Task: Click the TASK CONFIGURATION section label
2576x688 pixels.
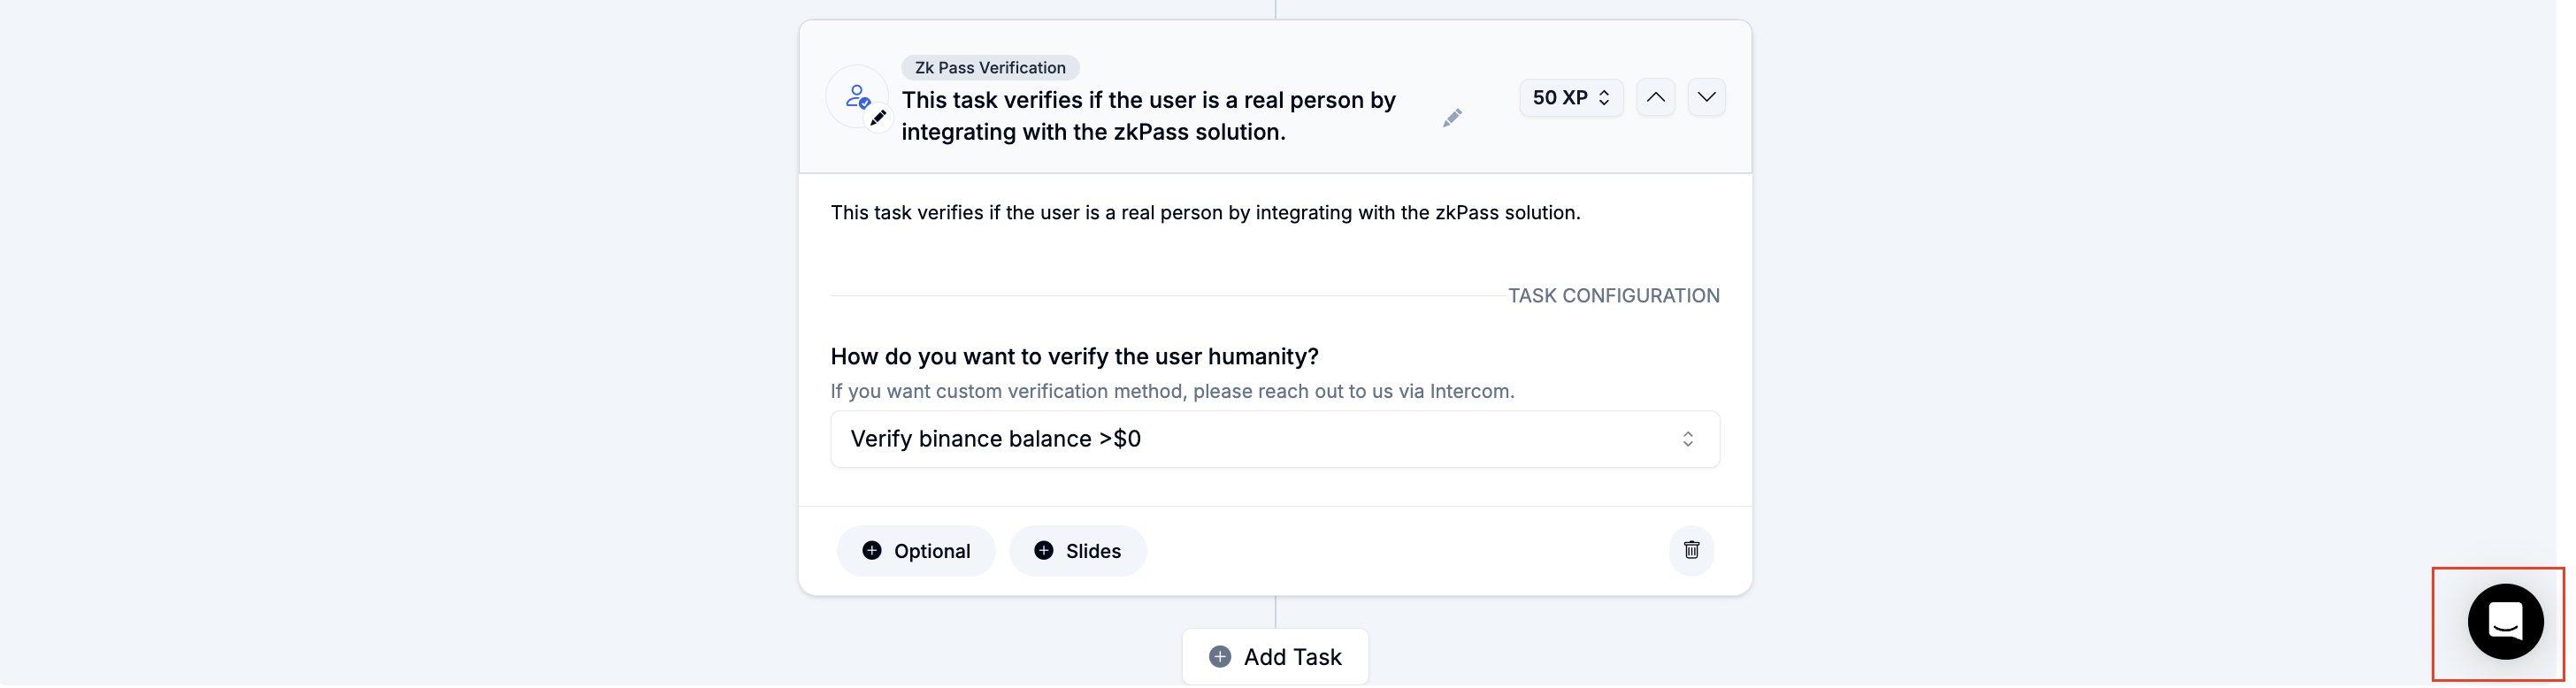Action: pyautogui.click(x=1613, y=296)
